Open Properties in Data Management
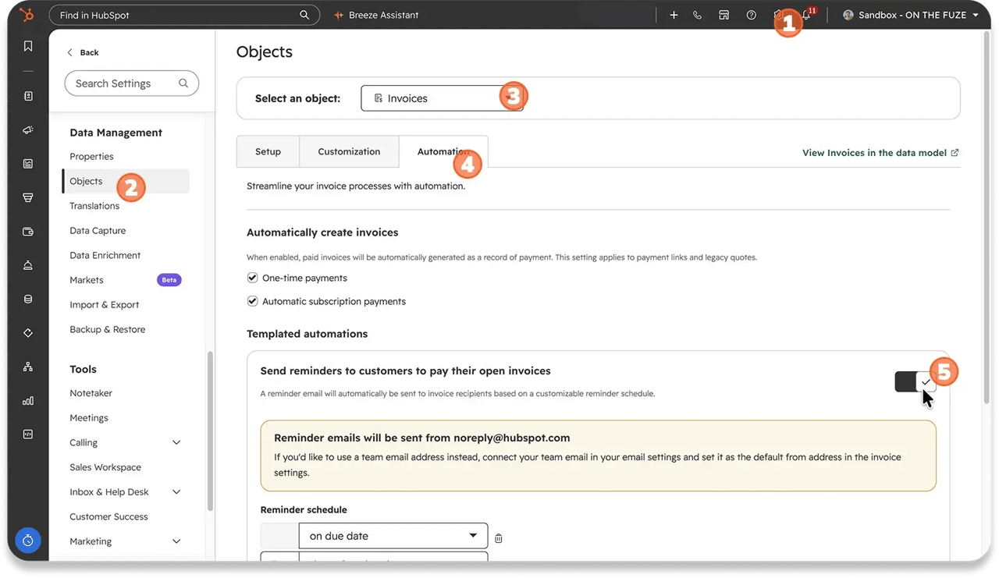 click(91, 157)
